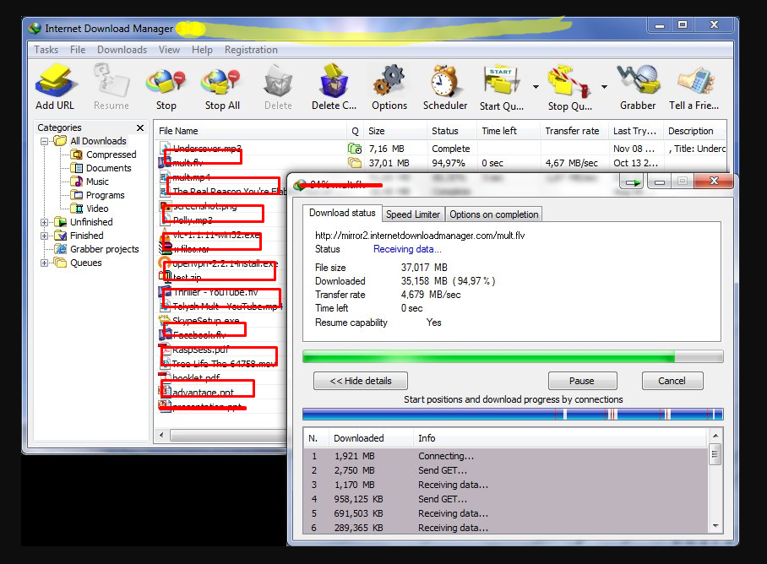This screenshot has height=564, width=767.
Task: Switch to Speed Limiter tab
Action: click(413, 214)
